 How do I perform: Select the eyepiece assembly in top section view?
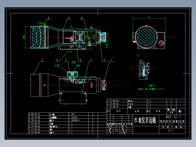click(x=103, y=37)
